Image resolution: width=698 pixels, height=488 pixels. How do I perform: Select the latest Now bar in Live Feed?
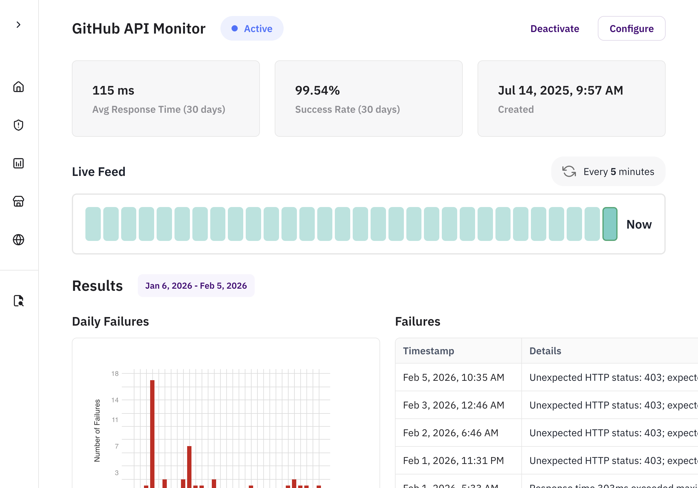click(610, 224)
